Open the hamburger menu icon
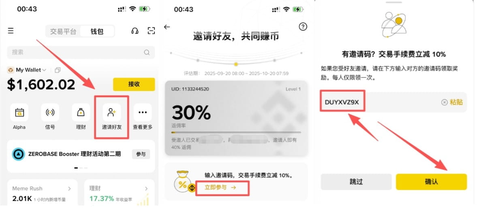Viewport: 483px width, 214px height. click(x=11, y=31)
